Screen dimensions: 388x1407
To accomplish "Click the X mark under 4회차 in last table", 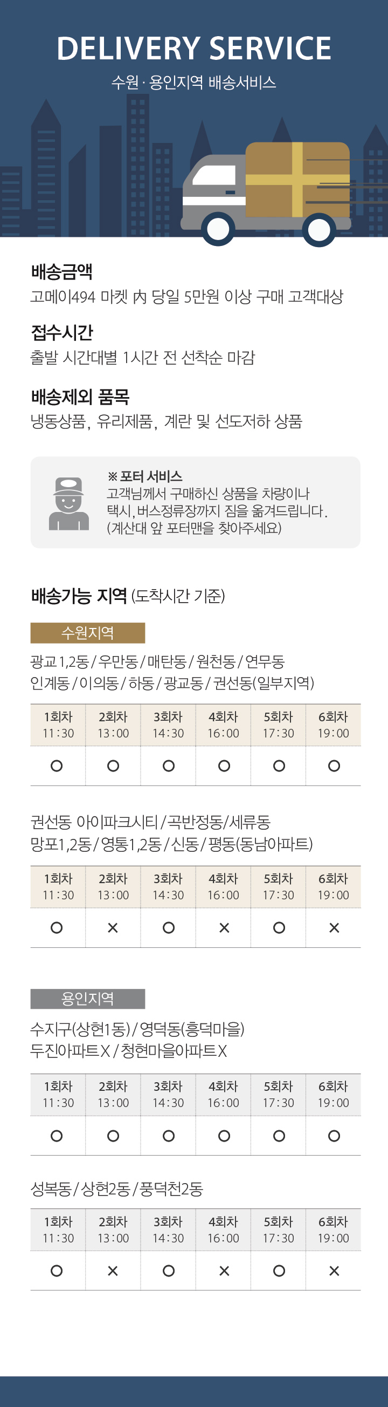I will coord(224,1271).
